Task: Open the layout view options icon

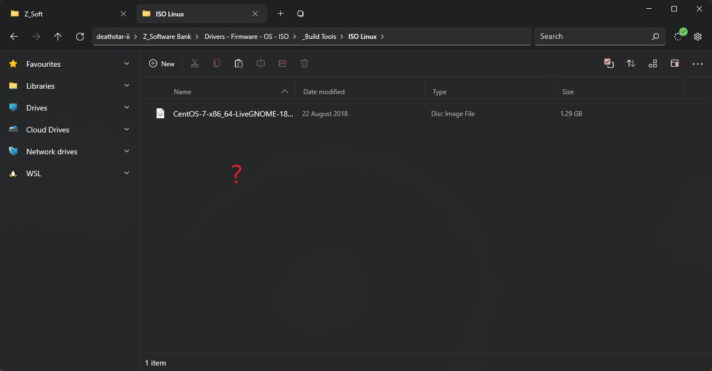Action: pos(653,63)
